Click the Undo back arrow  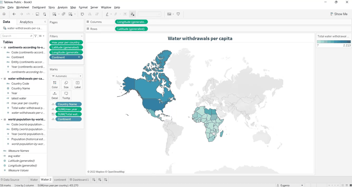tap(14, 14)
